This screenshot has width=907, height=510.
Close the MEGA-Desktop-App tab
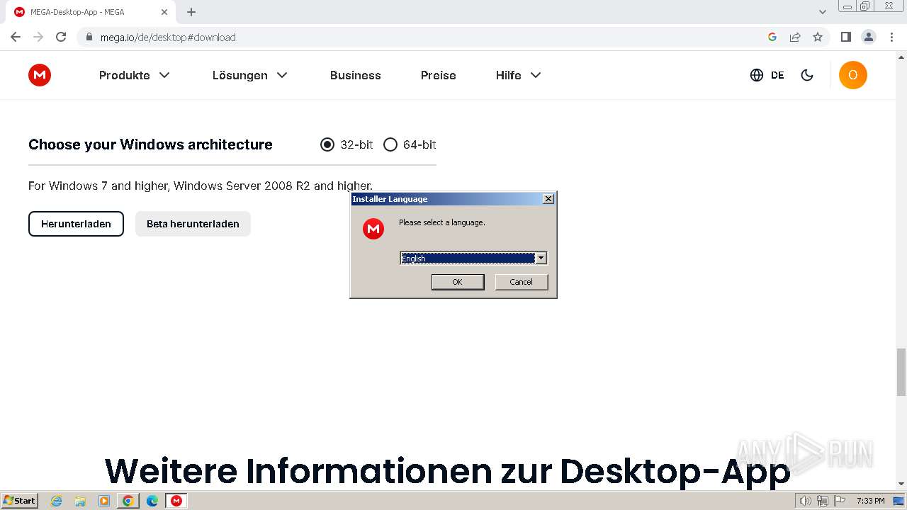point(164,12)
